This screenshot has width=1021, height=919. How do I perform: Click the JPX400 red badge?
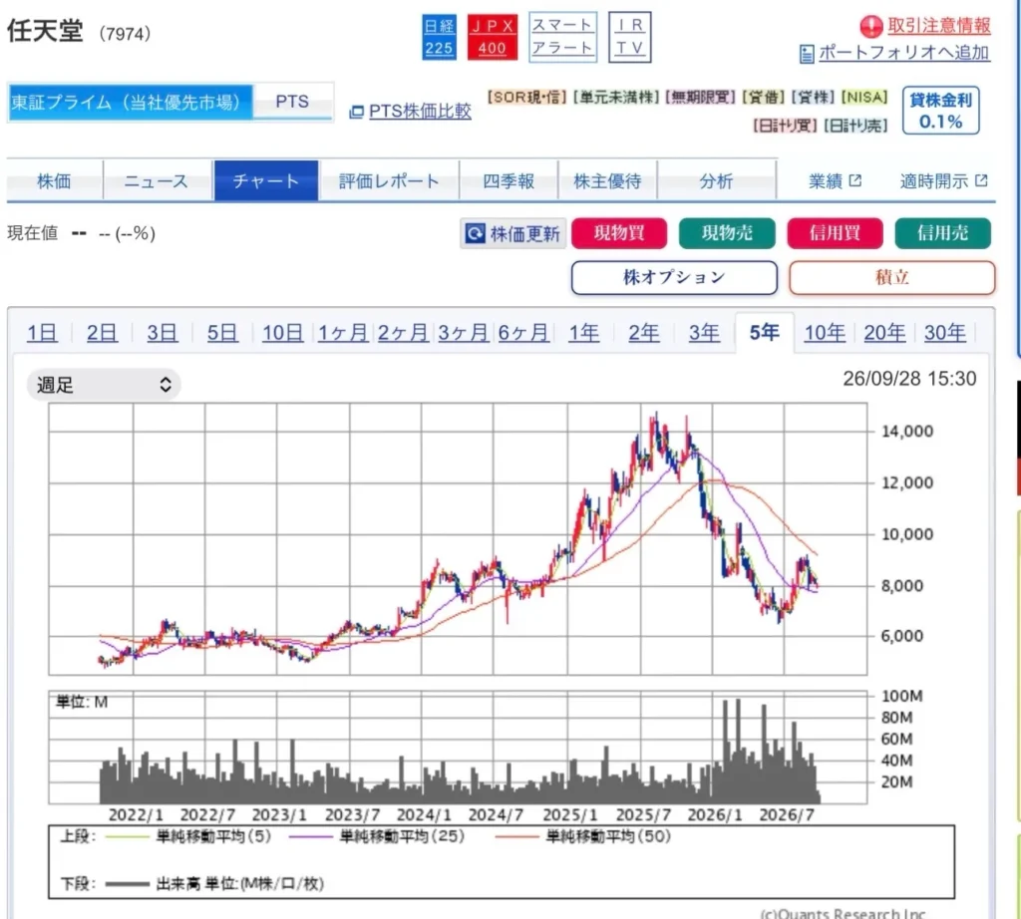pos(493,37)
